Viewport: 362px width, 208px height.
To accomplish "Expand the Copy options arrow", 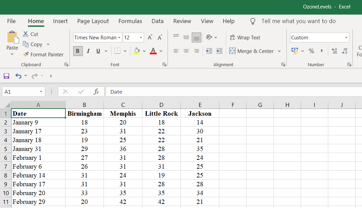I will tap(48, 44).
